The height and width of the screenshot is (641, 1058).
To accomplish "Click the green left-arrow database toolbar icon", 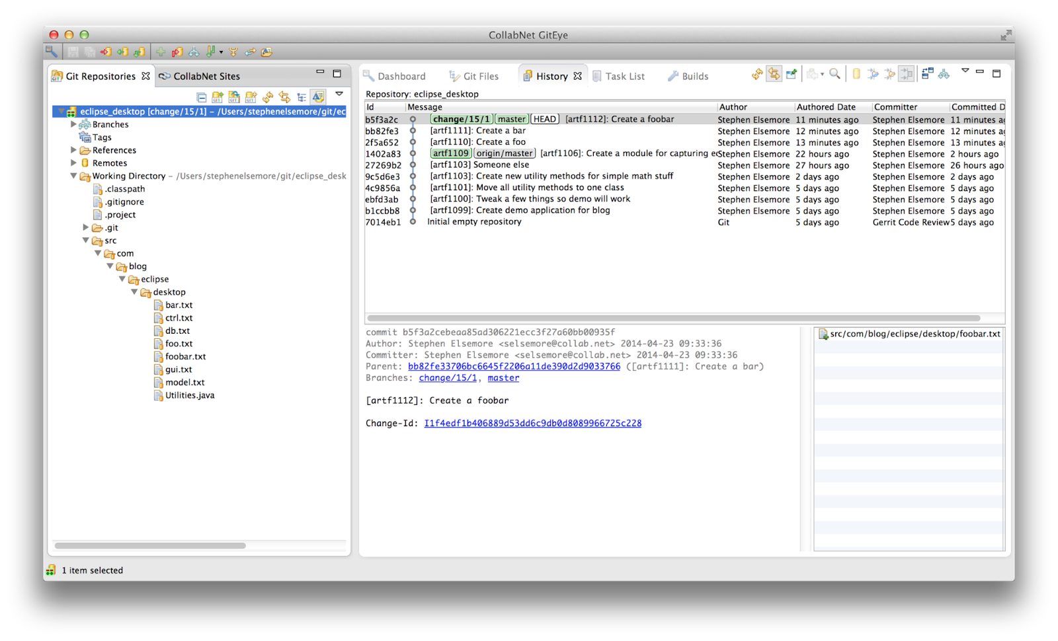I will [x=122, y=52].
